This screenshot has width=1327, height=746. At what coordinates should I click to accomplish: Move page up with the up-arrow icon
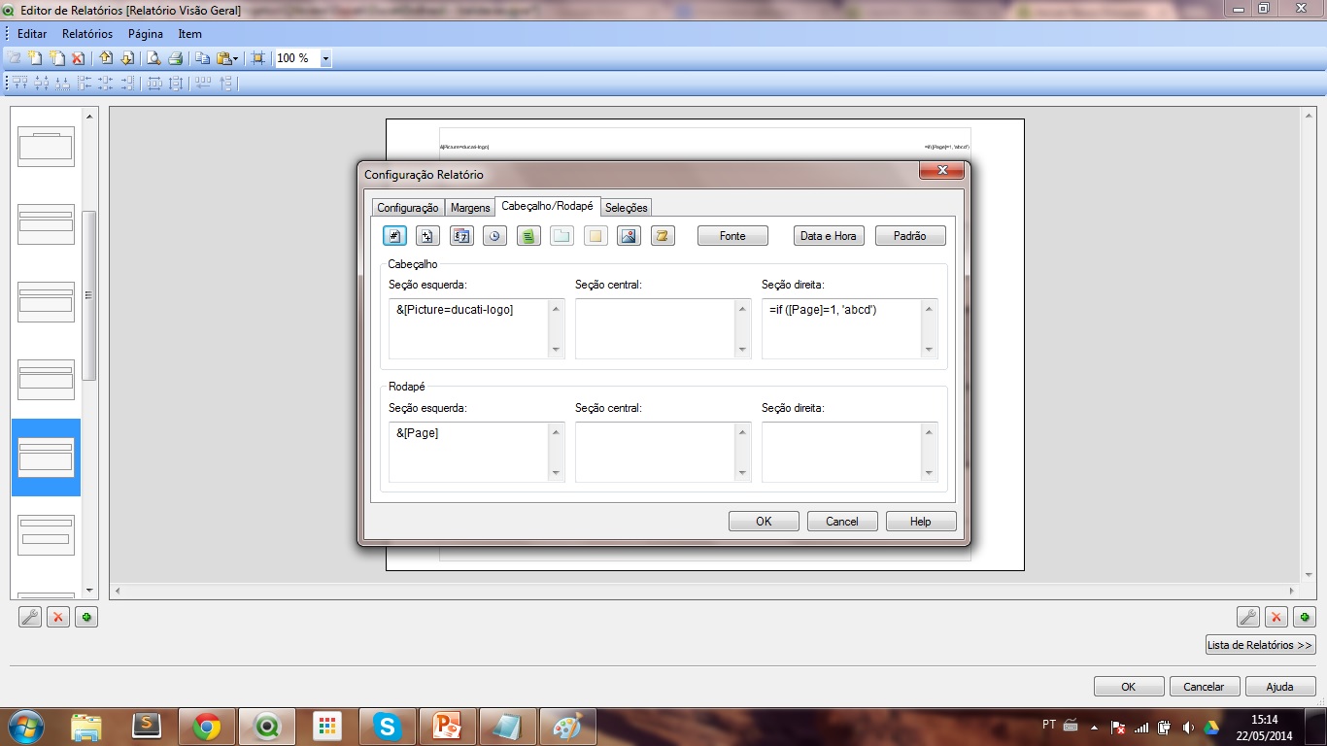[106, 58]
